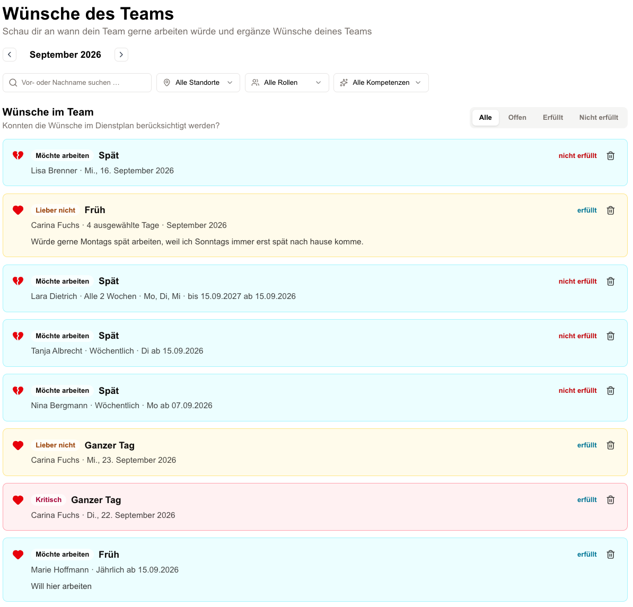Screen dimensions: 633x607
Task: Open the Alle Rollen dropdown
Action: [x=287, y=83]
